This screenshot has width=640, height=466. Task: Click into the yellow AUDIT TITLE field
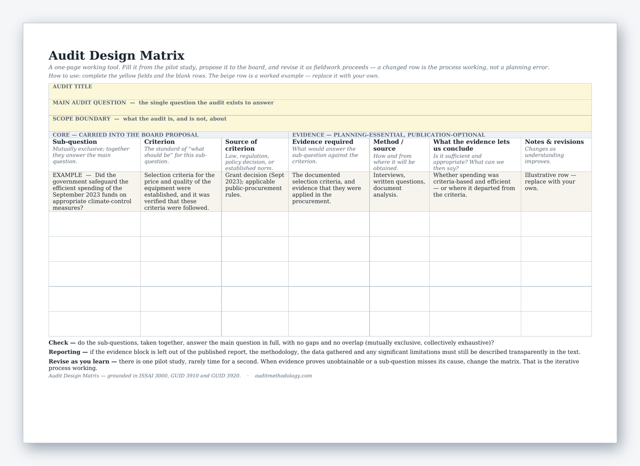coord(320,92)
